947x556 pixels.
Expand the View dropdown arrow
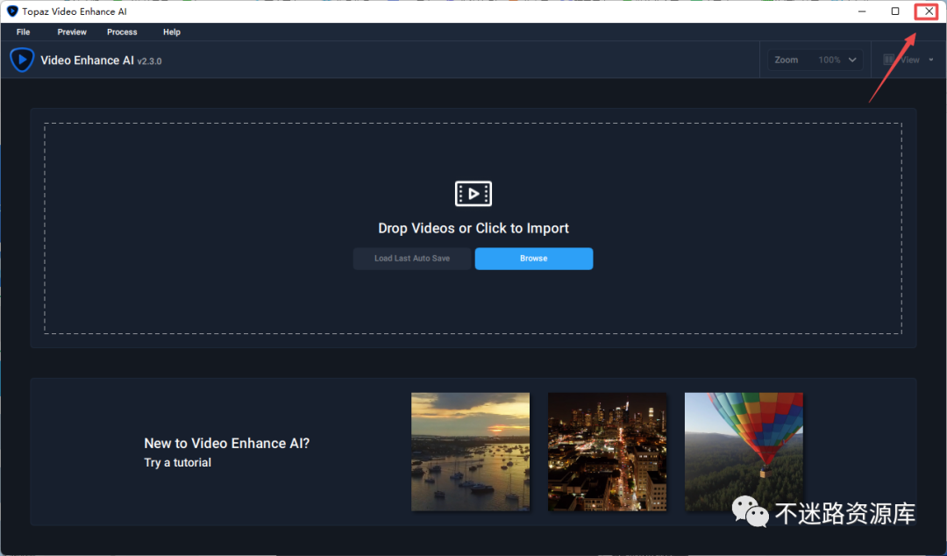tap(930, 60)
